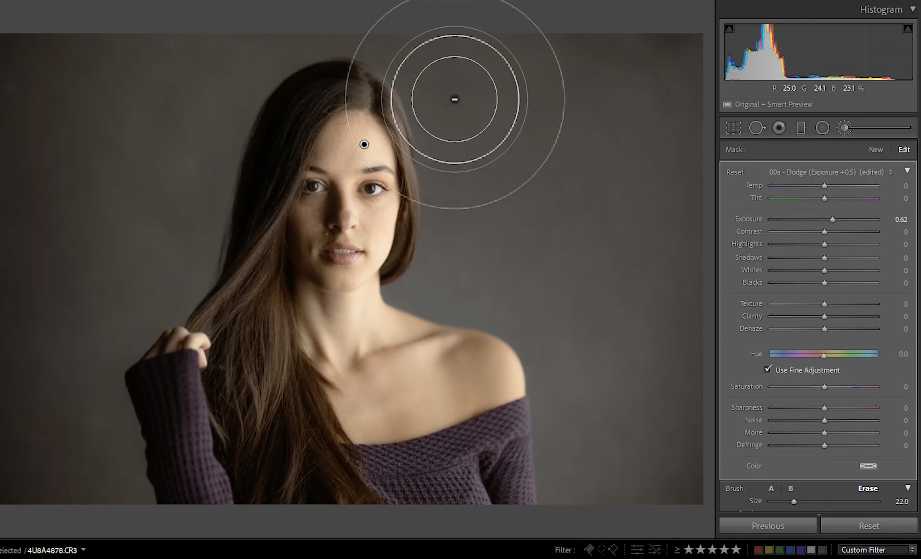The width and height of the screenshot is (921, 559).
Task: Select the red color label filter swatch
Action: click(758, 551)
